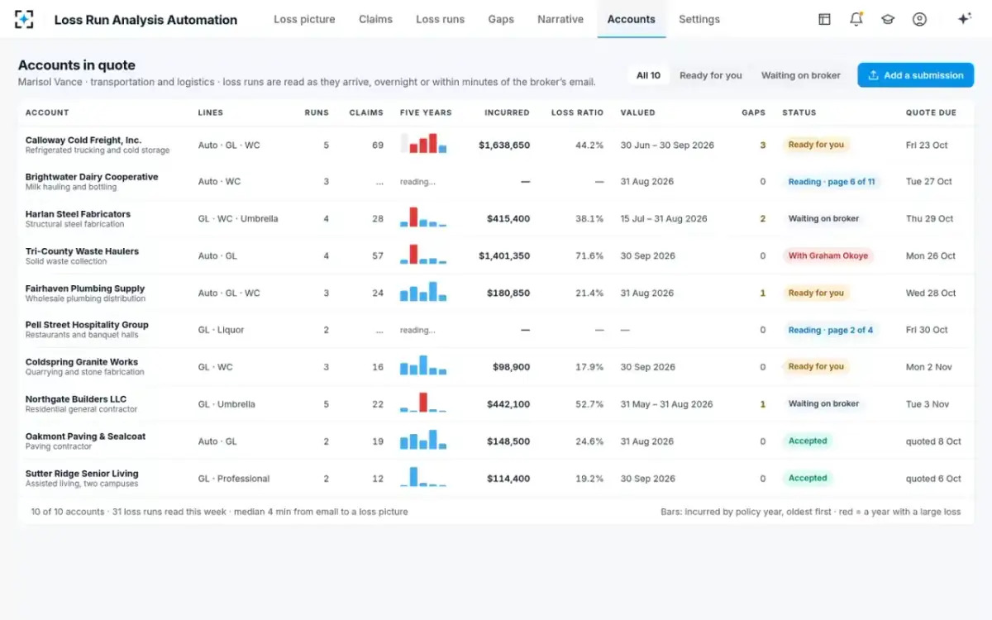Click Harlan Steel's Waiting on broker badge
Viewport: 992px width, 620px height.
(823, 219)
